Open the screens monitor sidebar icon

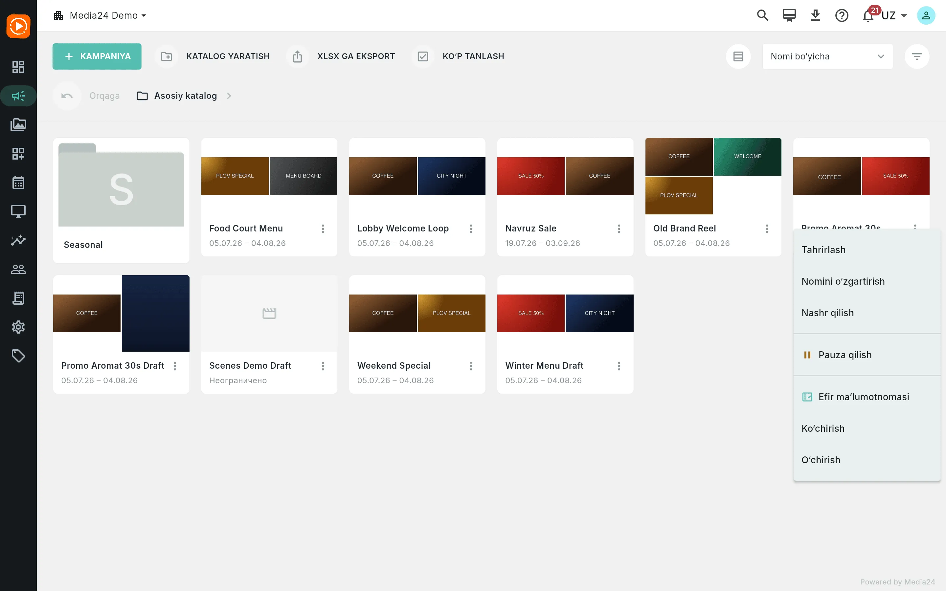18,211
